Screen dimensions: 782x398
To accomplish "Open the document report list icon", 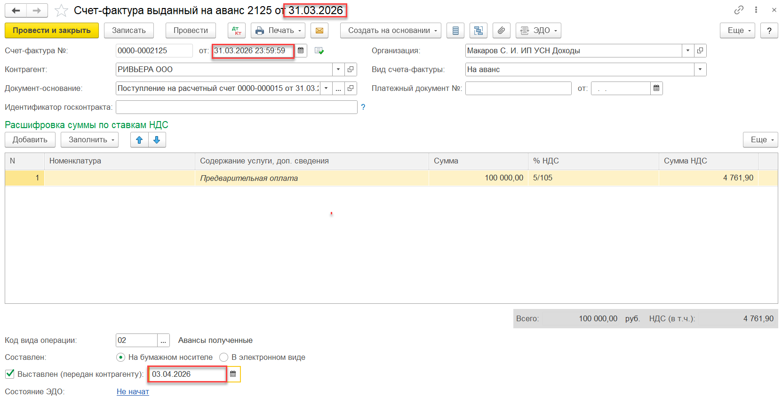I will 455,31.
